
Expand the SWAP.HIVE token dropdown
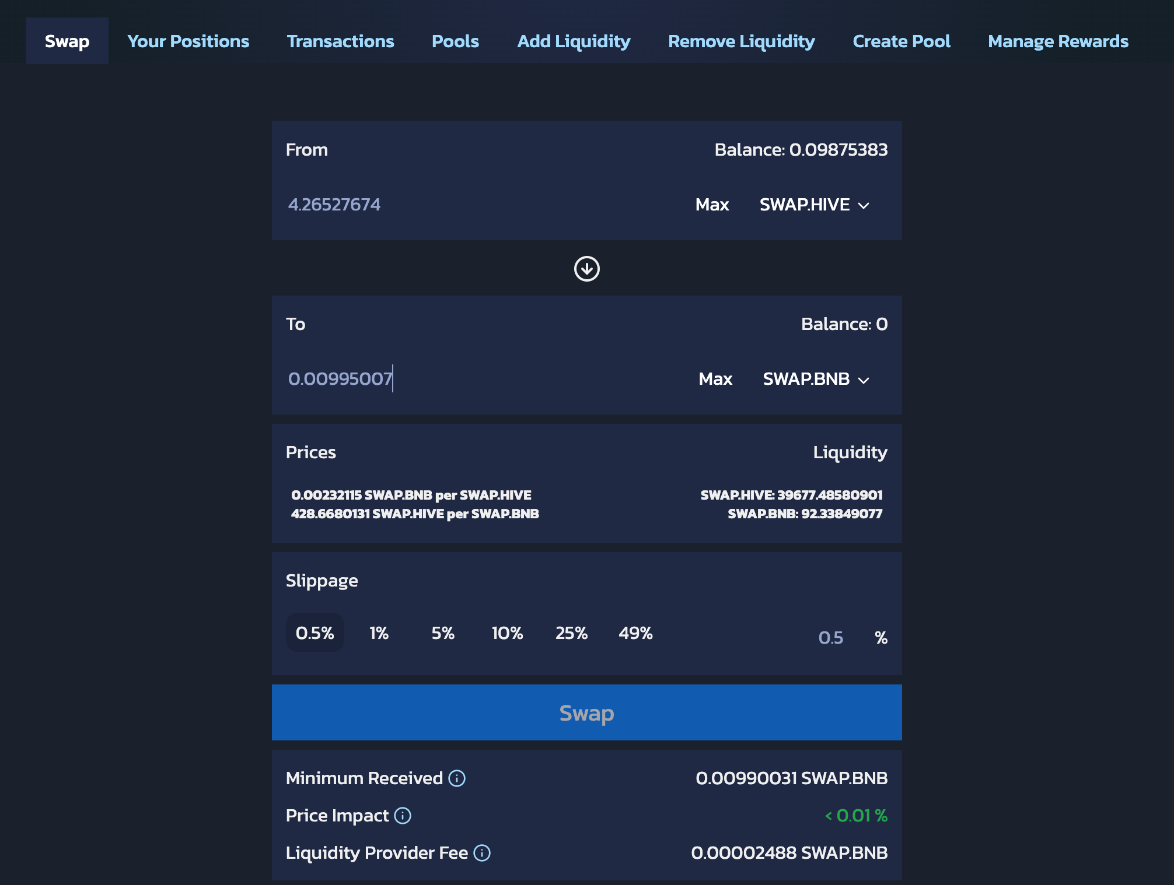click(815, 205)
